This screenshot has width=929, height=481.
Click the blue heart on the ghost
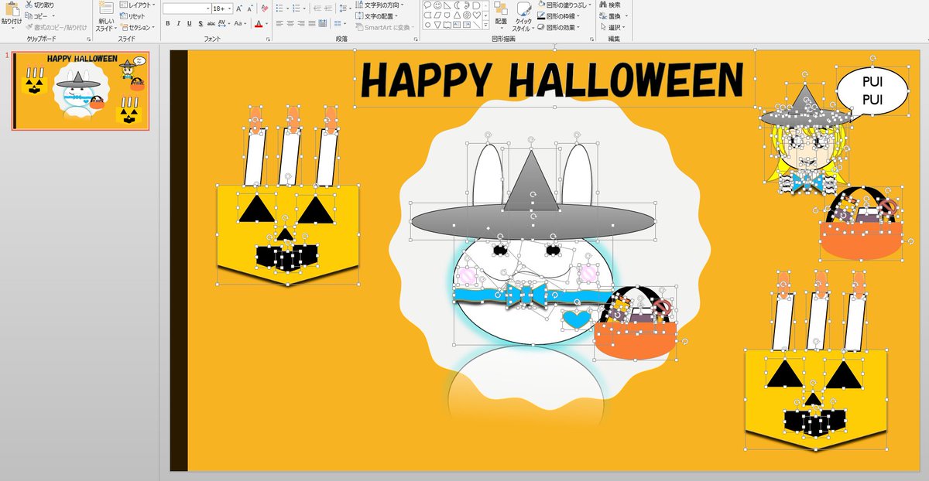click(x=575, y=318)
